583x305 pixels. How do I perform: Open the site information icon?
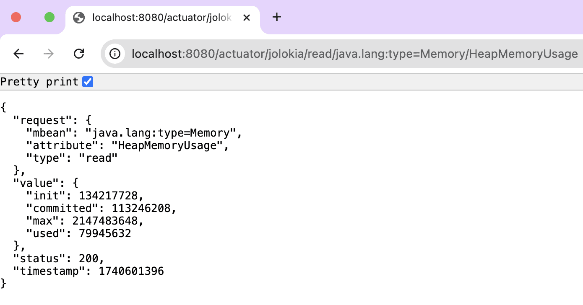click(115, 54)
